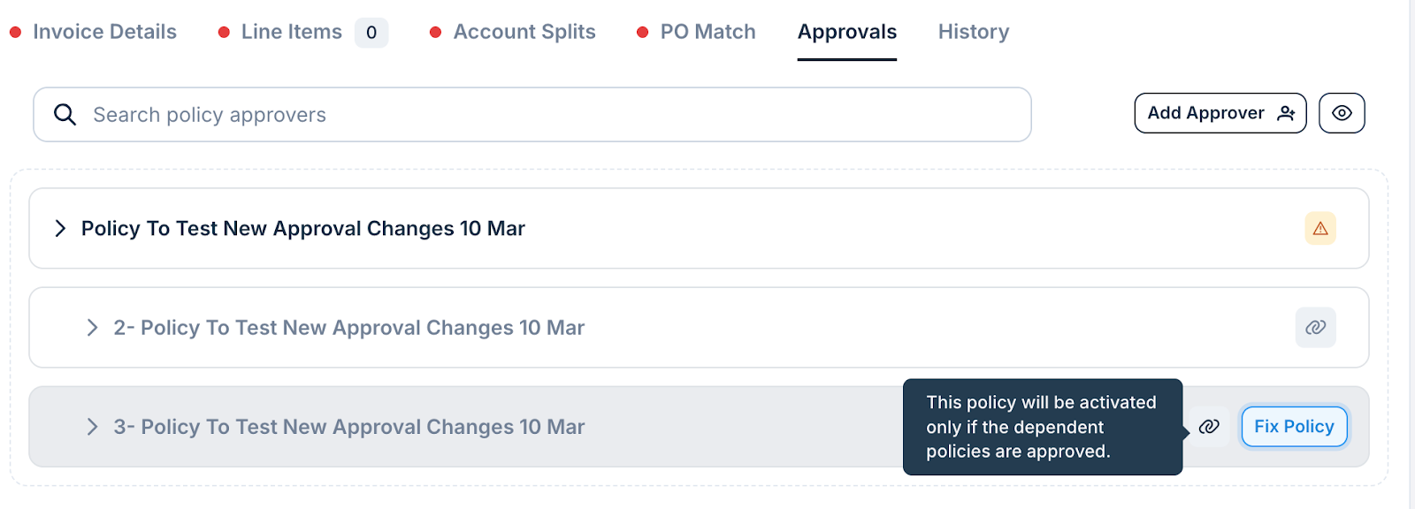Open the Account Splits tab
The width and height of the screenshot is (1415, 509).
click(524, 32)
